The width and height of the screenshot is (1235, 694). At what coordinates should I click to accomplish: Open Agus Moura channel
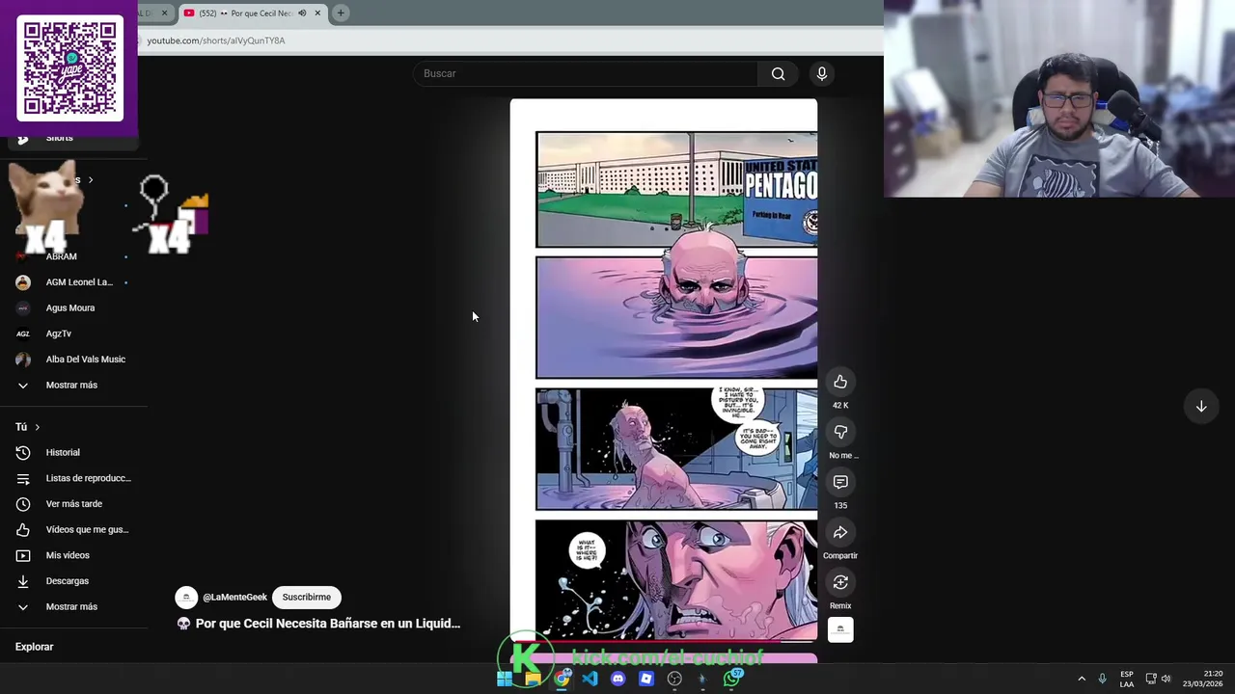[70, 307]
